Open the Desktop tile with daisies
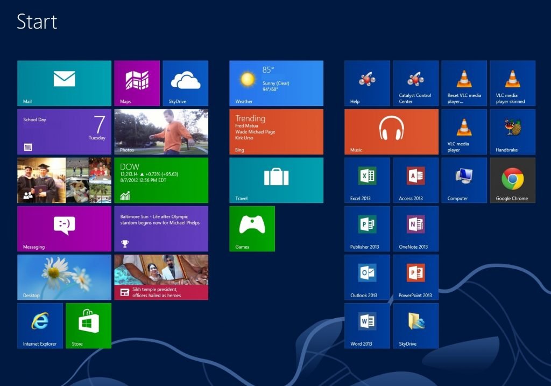551x386 pixels. [64, 277]
